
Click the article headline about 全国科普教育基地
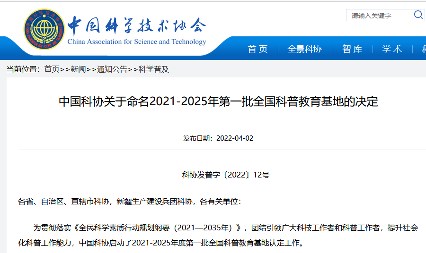(218, 102)
